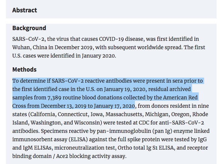Viewport: 224px width, 164px height.
Task: Click the word 'California' in states list
Action: coord(43,114)
